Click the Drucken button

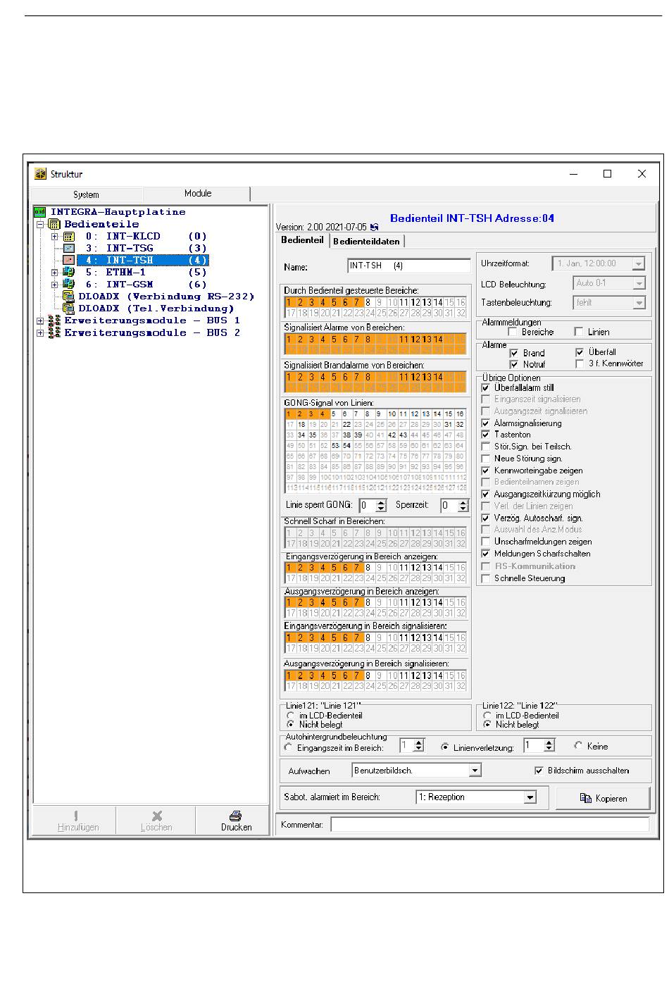236,821
